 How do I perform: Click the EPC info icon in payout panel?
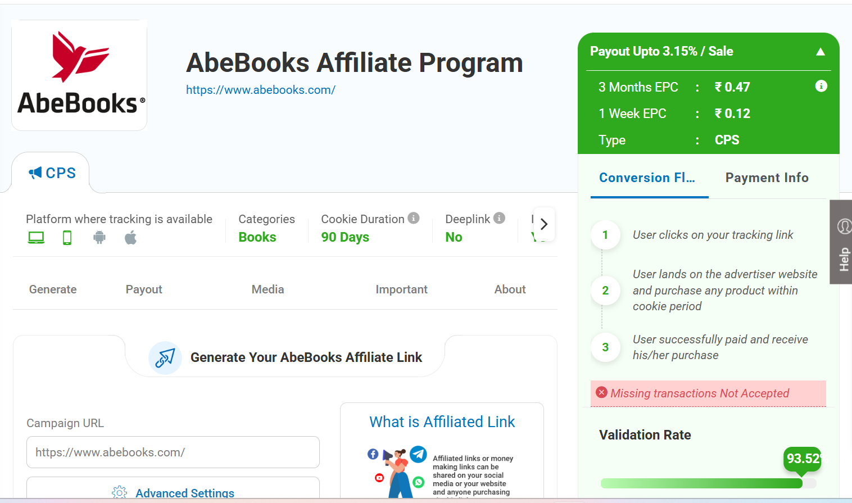coord(821,86)
